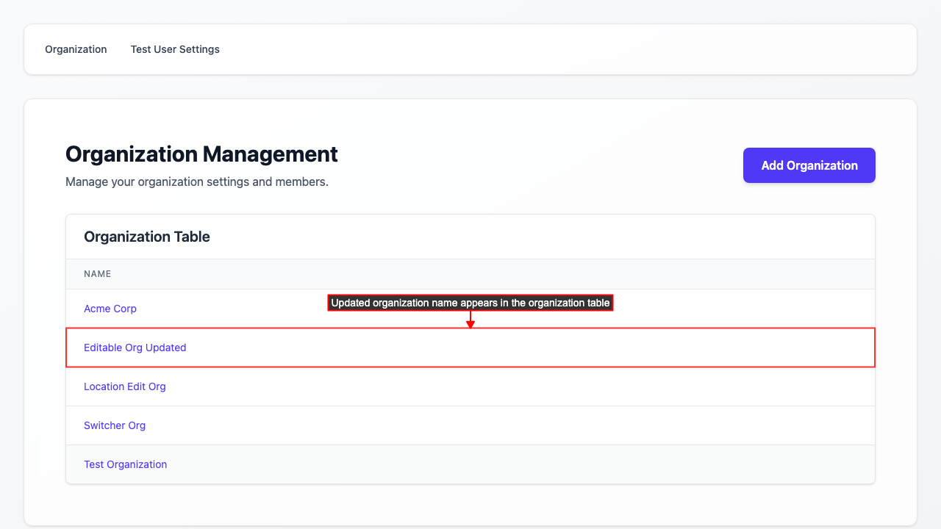Click the 'Updated organization name appears' annotation label
The height and width of the screenshot is (529, 941).
(470, 303)
